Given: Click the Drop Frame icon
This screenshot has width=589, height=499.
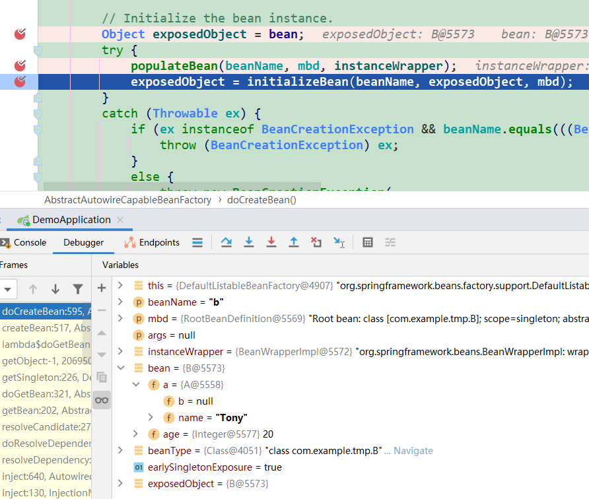Looking at the screenshot, I should coord(316,242).
